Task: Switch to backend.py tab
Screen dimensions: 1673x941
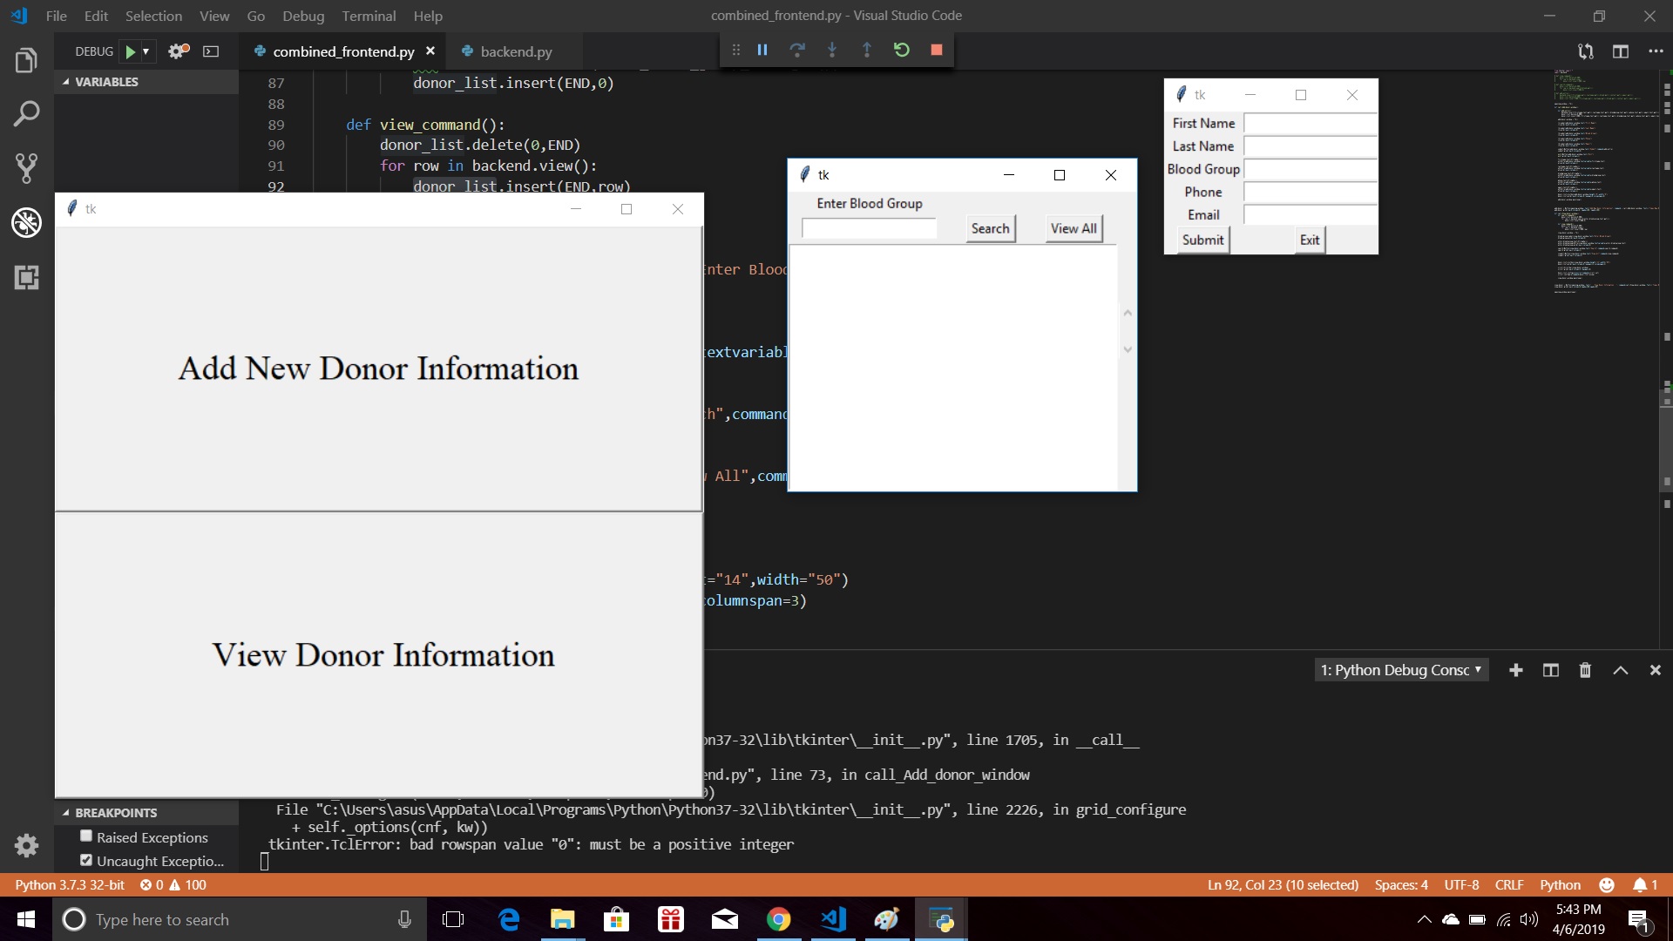Action: (515, 51)
